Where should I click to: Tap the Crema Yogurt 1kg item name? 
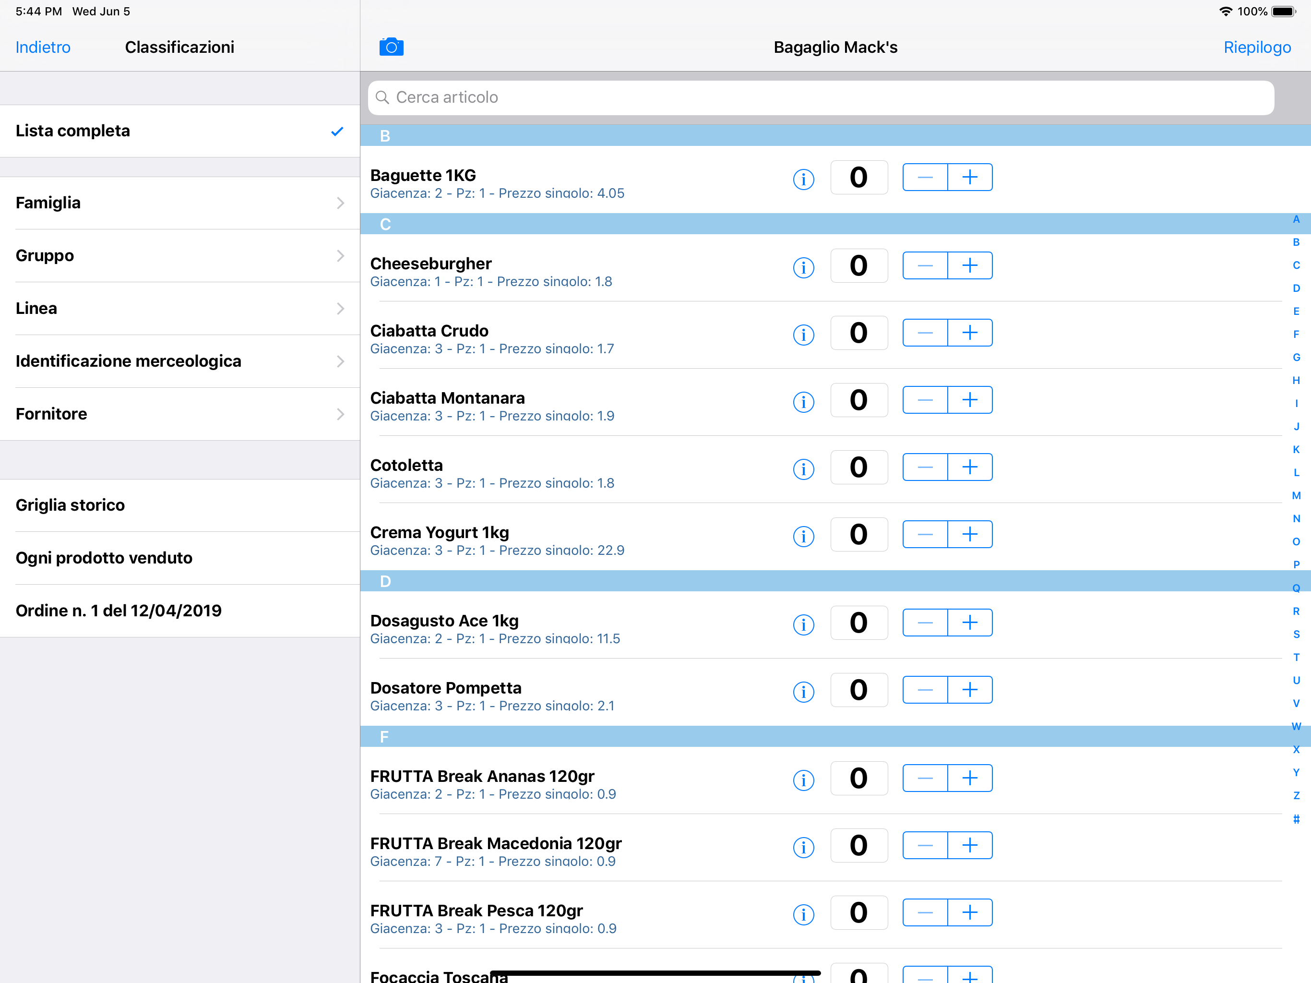pos(439,532)
